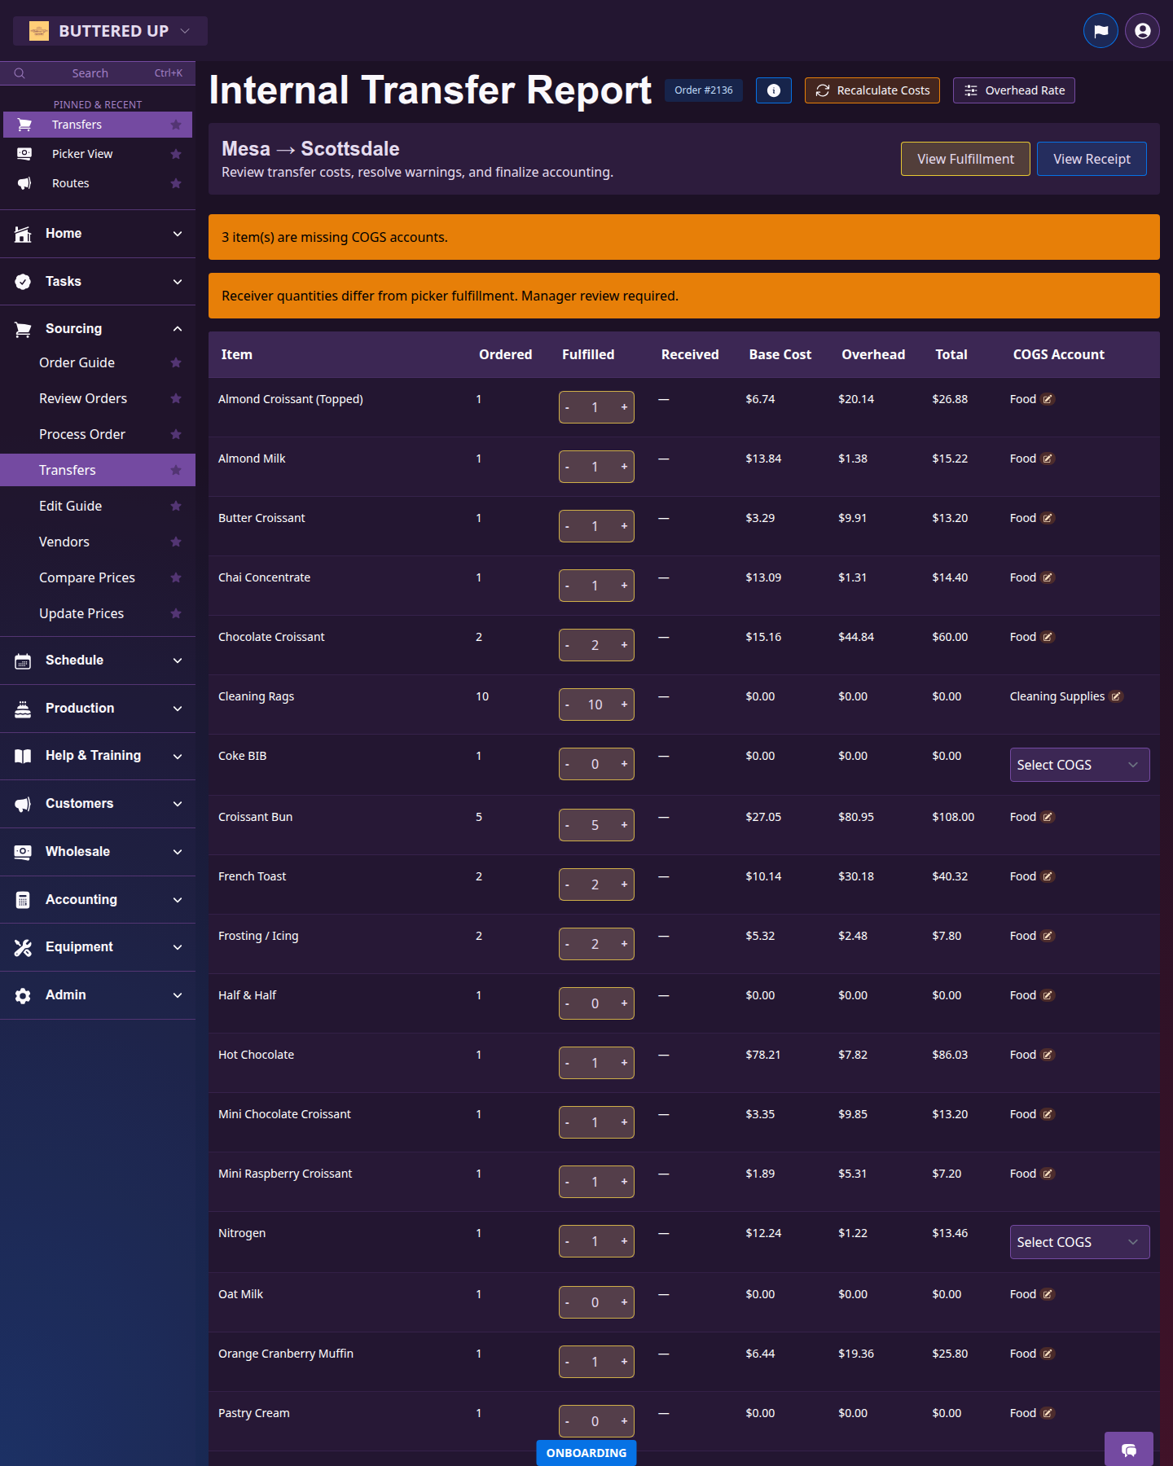Expand the Production sidebar section

point(98,709)
